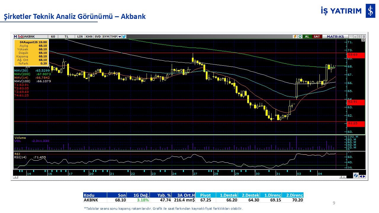Click the Volume panel label

(x=20, y=138)
